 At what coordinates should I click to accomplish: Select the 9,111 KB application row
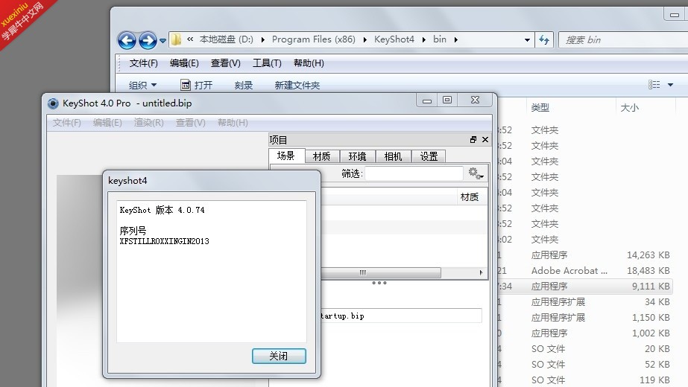point(585,287)
